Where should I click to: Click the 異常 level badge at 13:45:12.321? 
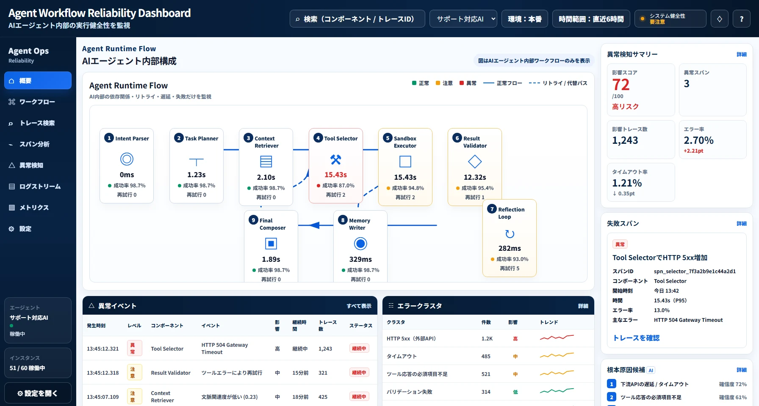(134, 348)
